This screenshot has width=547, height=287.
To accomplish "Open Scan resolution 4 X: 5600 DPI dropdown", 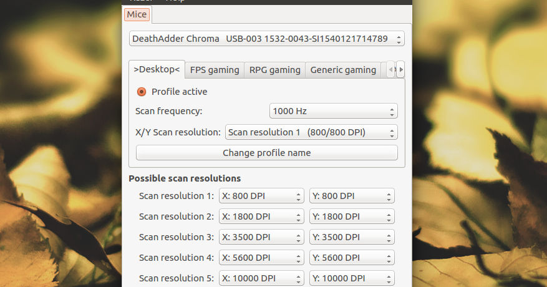I will pyautogui.click(x=261, y=258).
